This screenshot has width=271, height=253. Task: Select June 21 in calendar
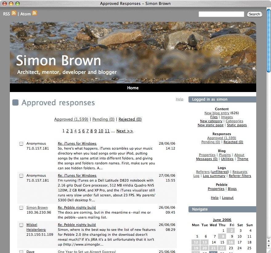[213, 248]
